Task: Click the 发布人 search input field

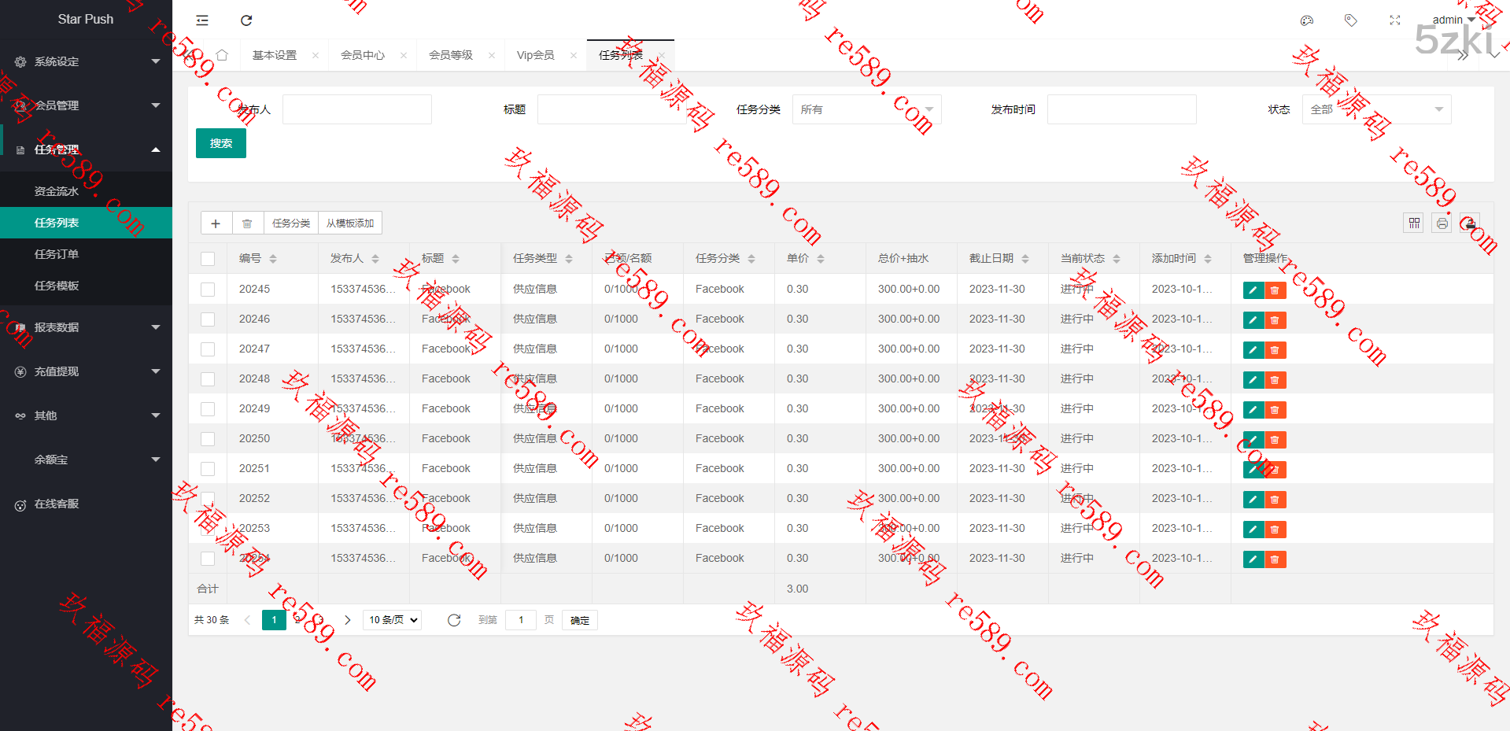Action: coord(356,109)
